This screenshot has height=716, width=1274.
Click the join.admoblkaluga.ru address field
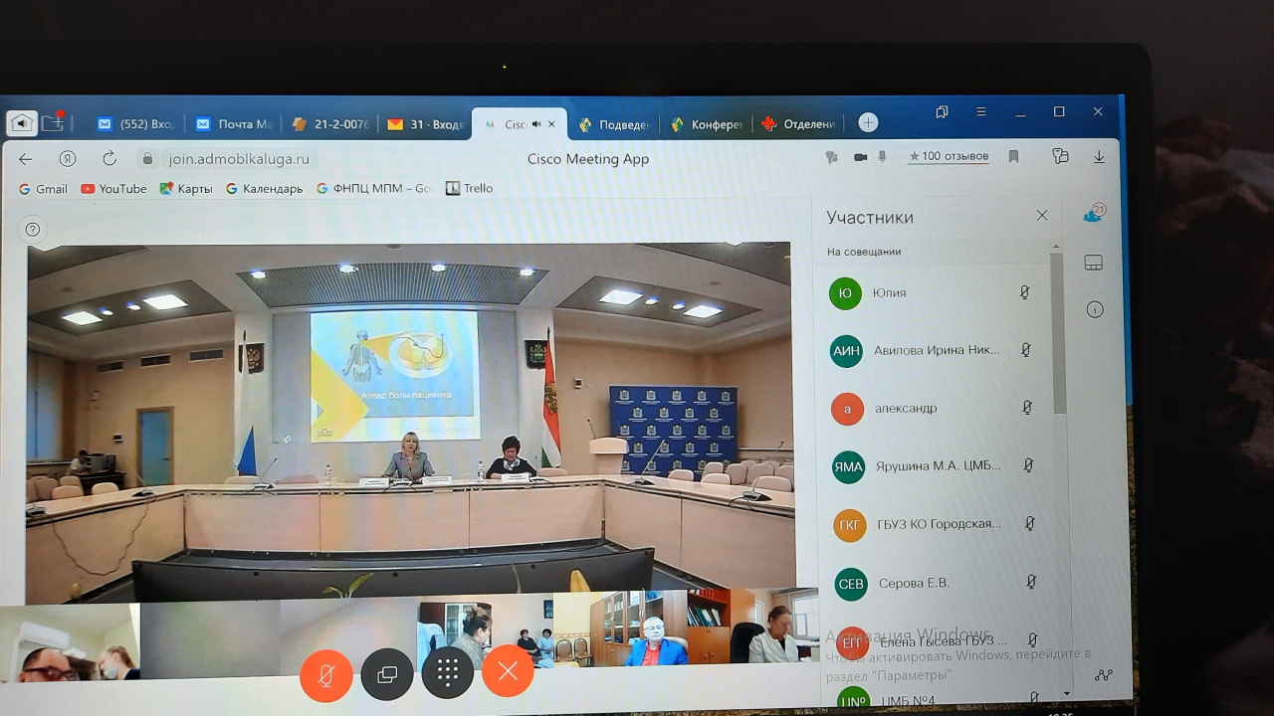tap(239, 159)
